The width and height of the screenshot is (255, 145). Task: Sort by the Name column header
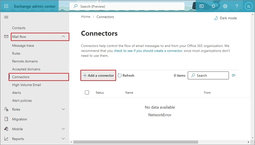click(129, 92)
